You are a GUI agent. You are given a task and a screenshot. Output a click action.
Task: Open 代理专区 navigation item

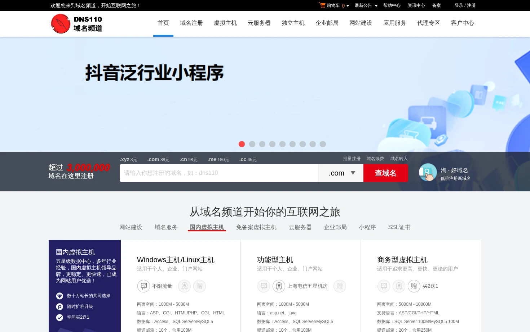click(x=429, y=23)
